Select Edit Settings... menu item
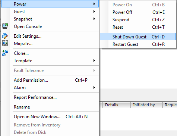The height and width of the screenshot is (138, 177). point(50,36)
